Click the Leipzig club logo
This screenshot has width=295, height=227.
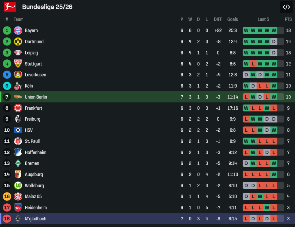(x=18, y=53)
